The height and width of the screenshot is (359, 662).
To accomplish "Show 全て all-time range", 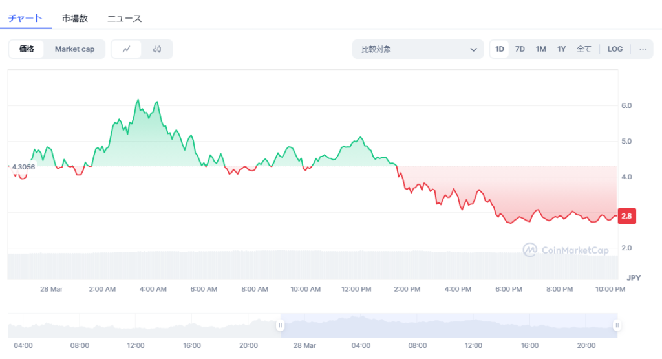I will (584, 49).
